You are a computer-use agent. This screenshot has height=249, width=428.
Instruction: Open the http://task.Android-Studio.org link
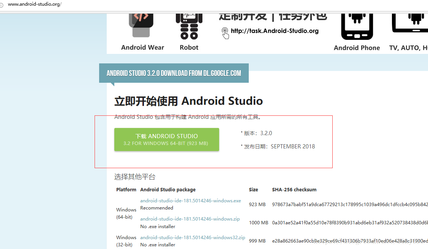coord(275,31)
